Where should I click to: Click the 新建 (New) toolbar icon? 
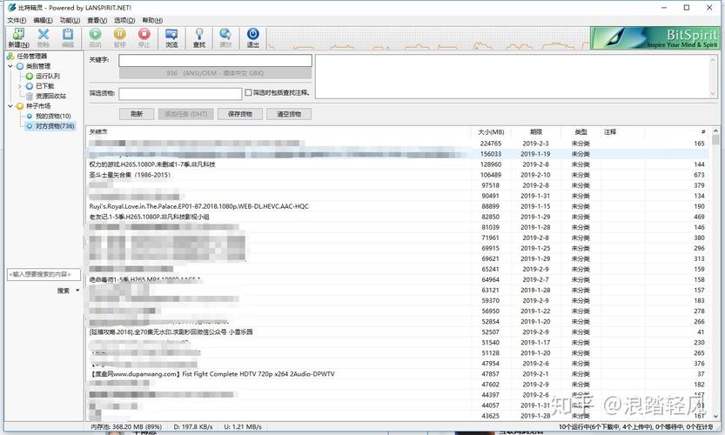pyautogui.click(x=17, y=35)
